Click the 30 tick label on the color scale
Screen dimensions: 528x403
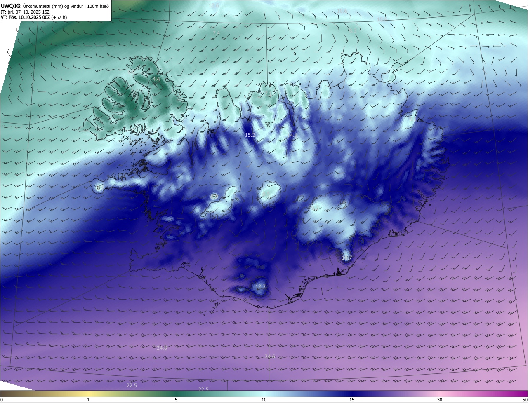(x=440, y=400)
